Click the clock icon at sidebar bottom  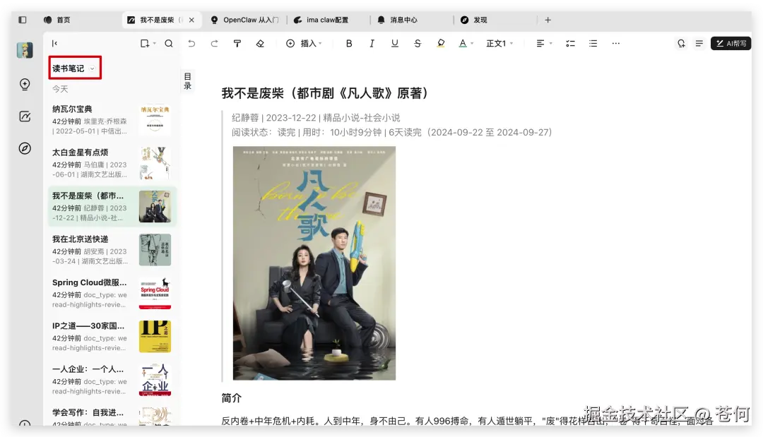25,423
